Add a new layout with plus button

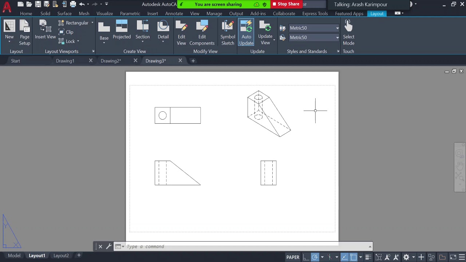(79, 255)
